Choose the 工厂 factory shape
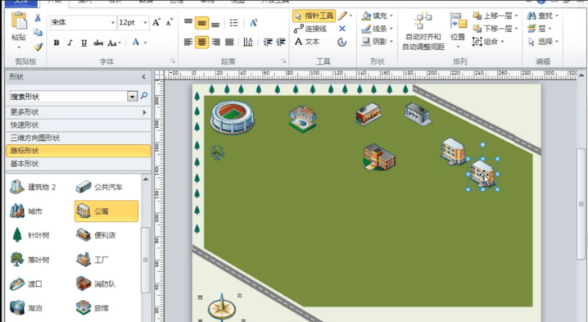The image size is (588, 322). tap(90, 260)
